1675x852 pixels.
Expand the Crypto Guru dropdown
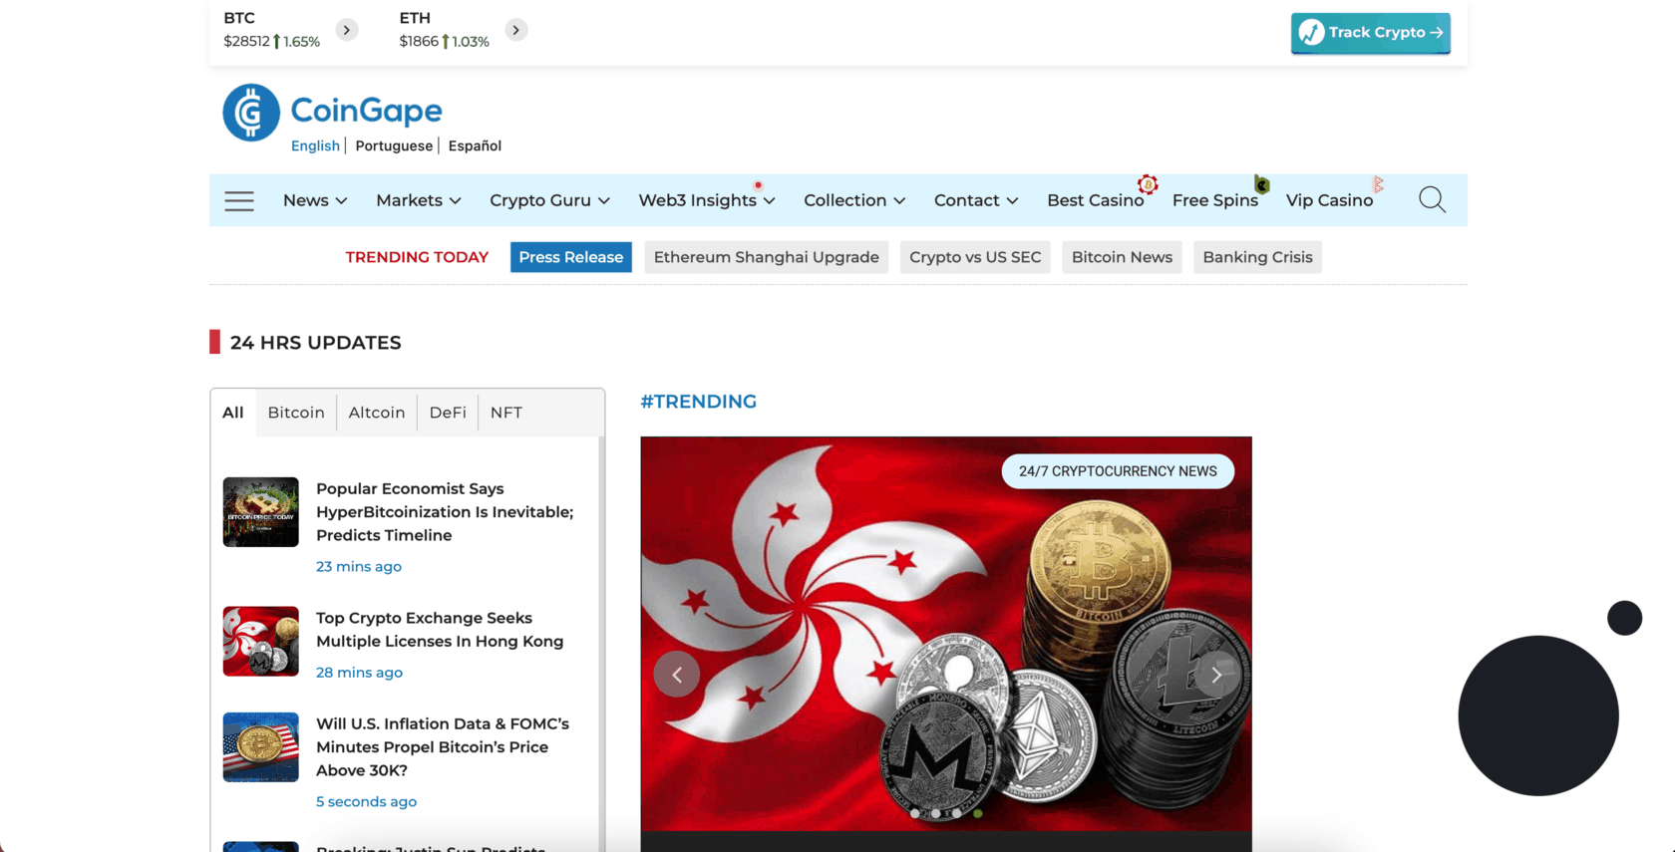point(549,200)
